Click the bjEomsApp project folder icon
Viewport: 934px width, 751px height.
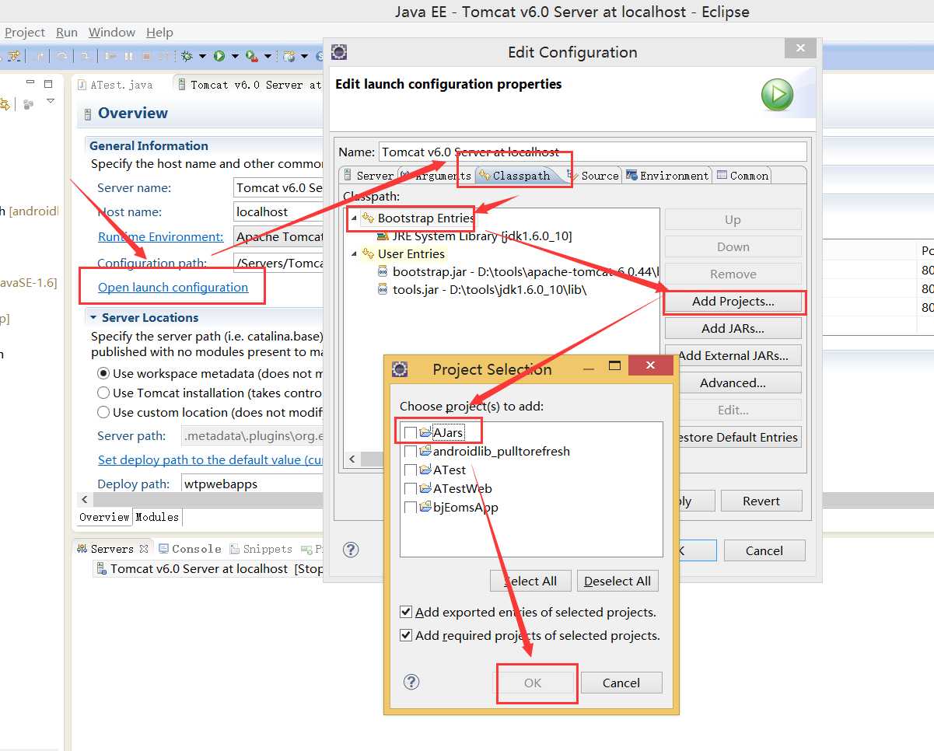click(425, 507)
